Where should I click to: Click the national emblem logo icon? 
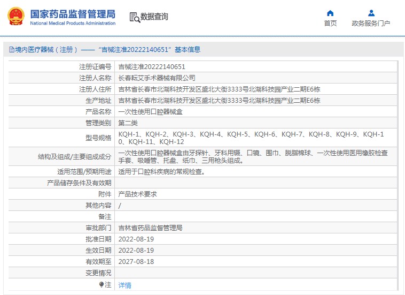[x=16, y=16]
